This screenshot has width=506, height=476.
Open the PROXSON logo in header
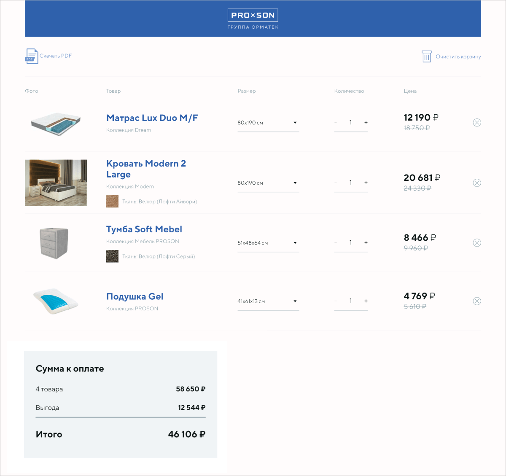pos(253,15)
